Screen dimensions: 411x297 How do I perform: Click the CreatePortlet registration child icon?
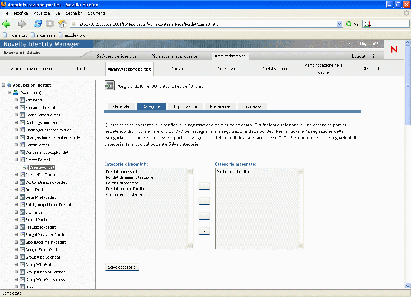pyautogui.click(x=26, y=167)
